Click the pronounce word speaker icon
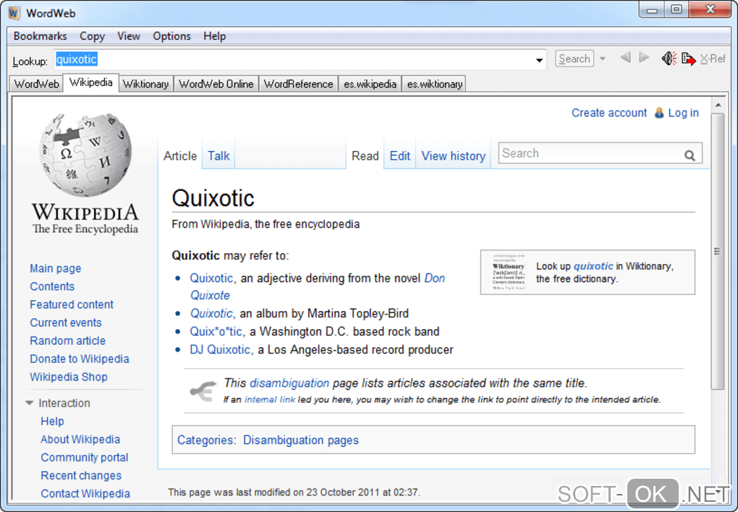This screenshot has width=738, height=512. coord(669,59)
